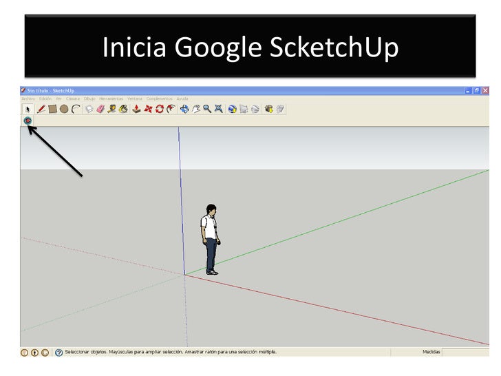Viewport: 501px width, 376px height.
Task: Open the Archivo menu
Action: [28, 98]
